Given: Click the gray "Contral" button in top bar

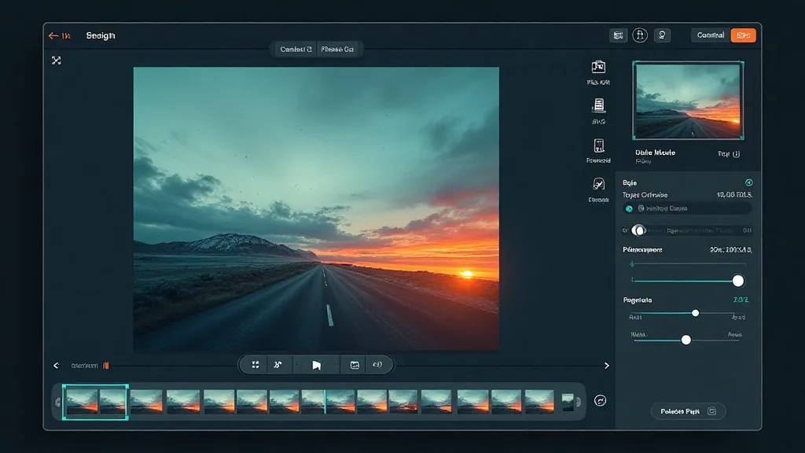Looking at the screenshot, I should pos(711,35).
